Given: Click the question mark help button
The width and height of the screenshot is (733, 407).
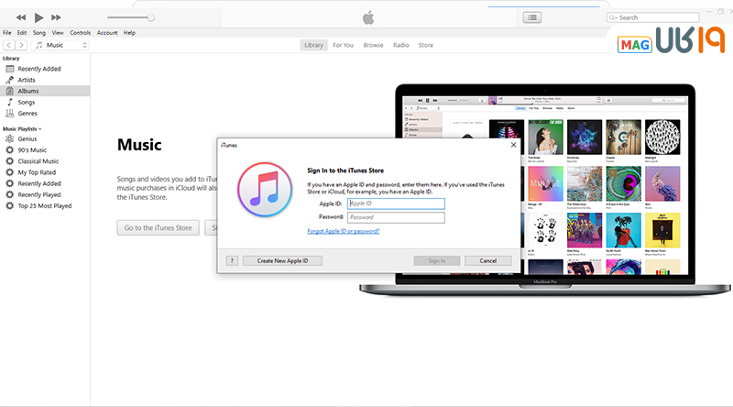Looking at the screenshot, I should (x=232, y=260).
